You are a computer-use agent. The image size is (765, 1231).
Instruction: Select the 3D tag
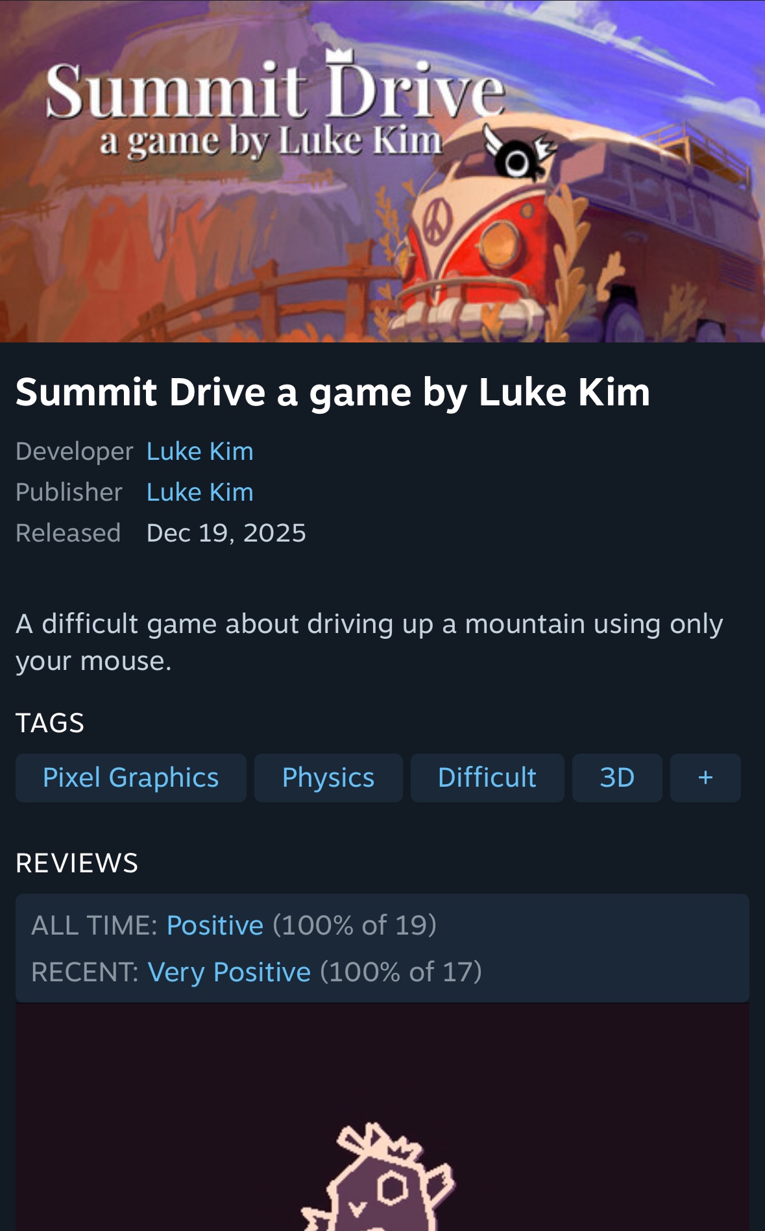pyautogui.click(x=617, y=778)
